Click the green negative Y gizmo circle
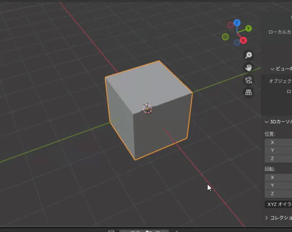292x232 pixels. click(x=225, y=37)
